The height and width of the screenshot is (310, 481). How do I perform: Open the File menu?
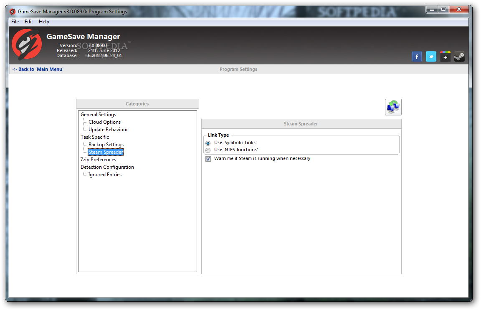click(x=15, y=22)
